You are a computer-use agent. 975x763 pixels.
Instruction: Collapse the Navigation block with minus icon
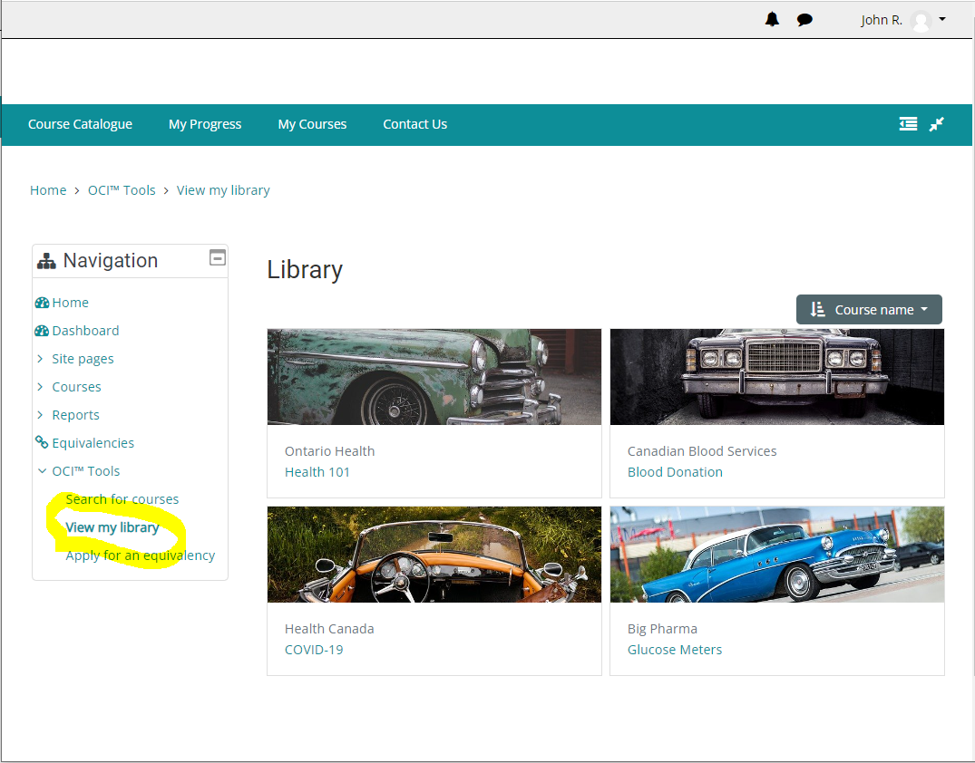(x=217, y=258)
